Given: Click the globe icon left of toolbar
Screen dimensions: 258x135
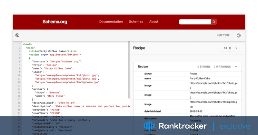Looking at the screenshot, I should click(17, 35).
